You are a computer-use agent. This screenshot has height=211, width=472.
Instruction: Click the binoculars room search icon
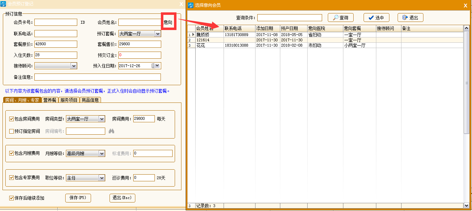111,131
